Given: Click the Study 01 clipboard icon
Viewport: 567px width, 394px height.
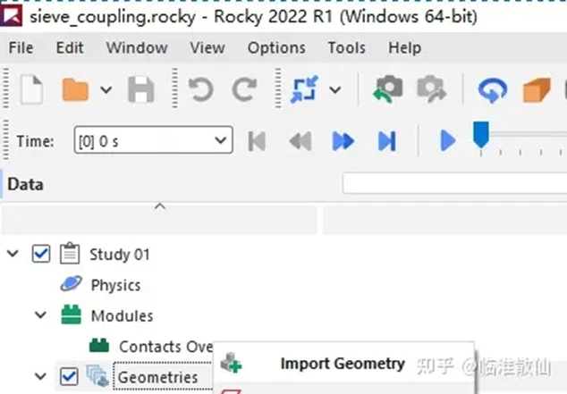Looking at the screenshot, I should 70,253.
